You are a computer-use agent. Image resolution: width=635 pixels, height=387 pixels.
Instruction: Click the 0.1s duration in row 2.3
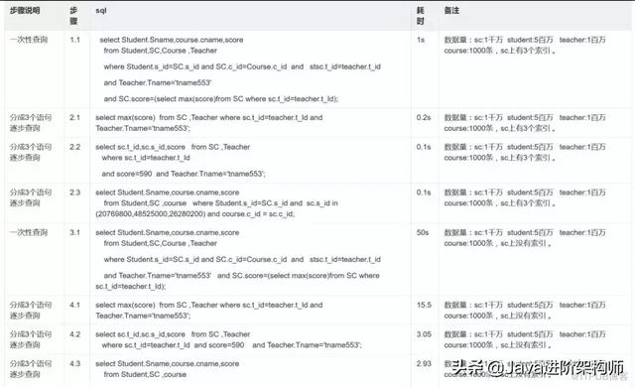click(424, 193)
